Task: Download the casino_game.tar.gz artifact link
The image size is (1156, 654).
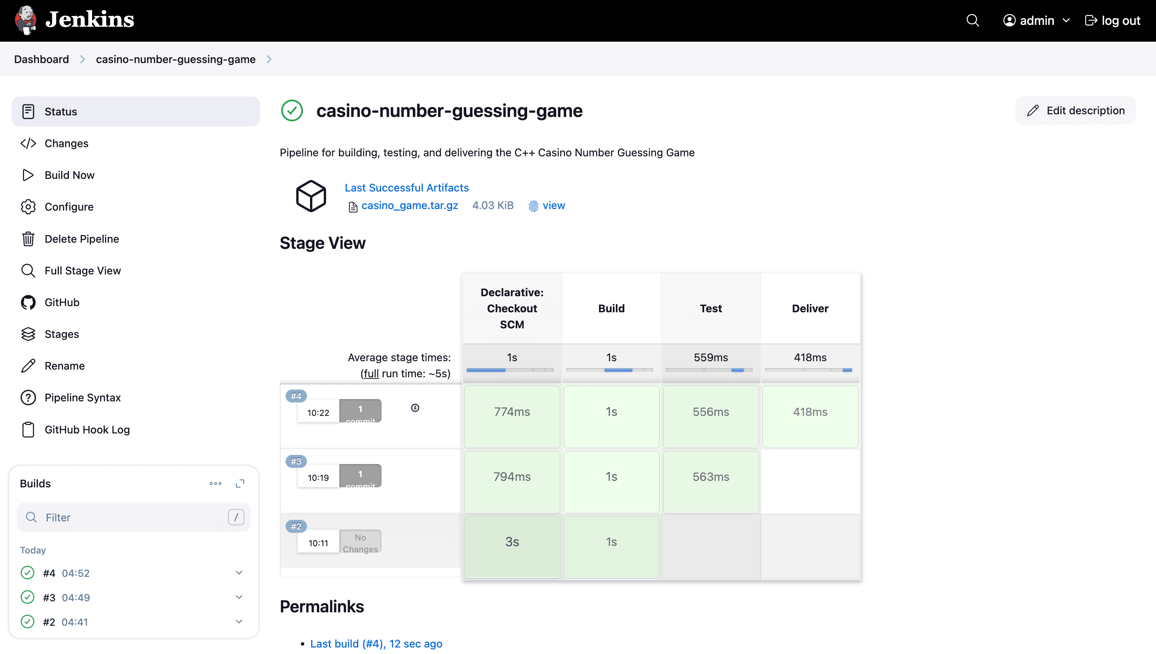Action: coord(409,206)
